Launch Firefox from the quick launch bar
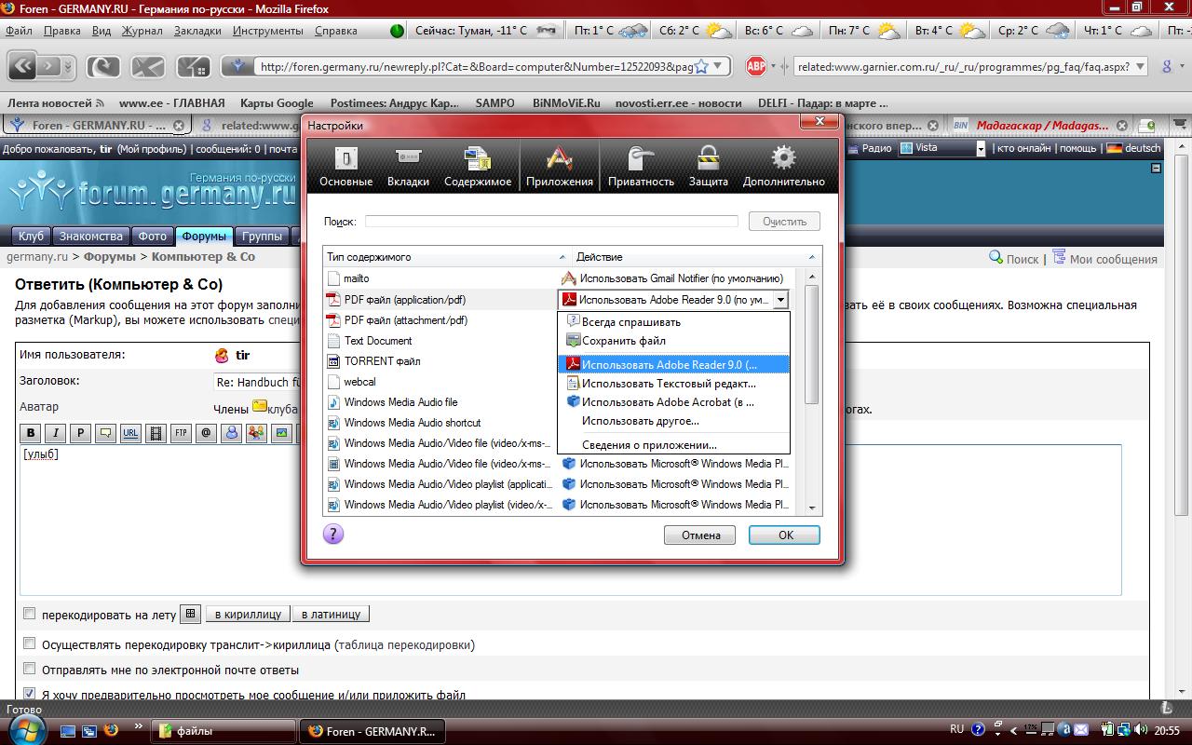The width and height of the screenshot is (1192, 745). [x=111, y=731]
